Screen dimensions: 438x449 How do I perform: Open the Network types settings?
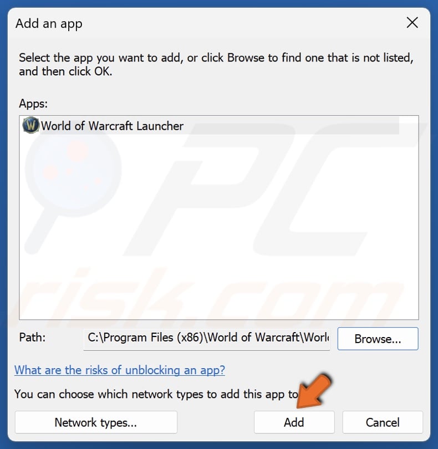coord(96,422)
